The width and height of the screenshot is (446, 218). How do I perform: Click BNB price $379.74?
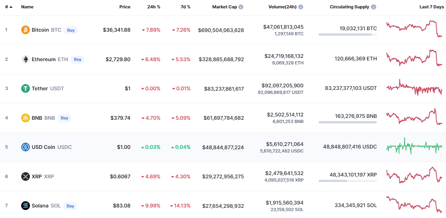click(x=120, y=118)
